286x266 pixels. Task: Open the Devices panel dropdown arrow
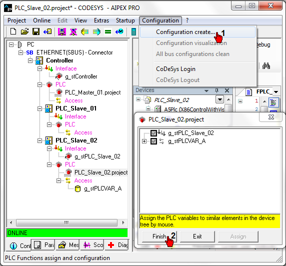point(206,90)
